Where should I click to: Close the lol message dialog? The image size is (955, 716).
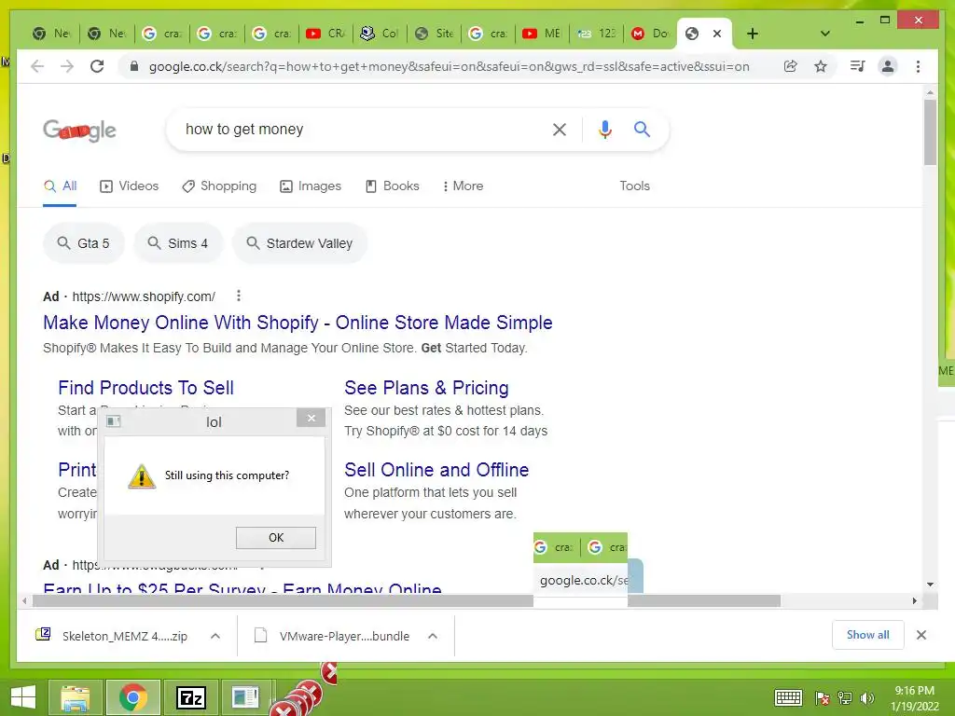(311, 418)
